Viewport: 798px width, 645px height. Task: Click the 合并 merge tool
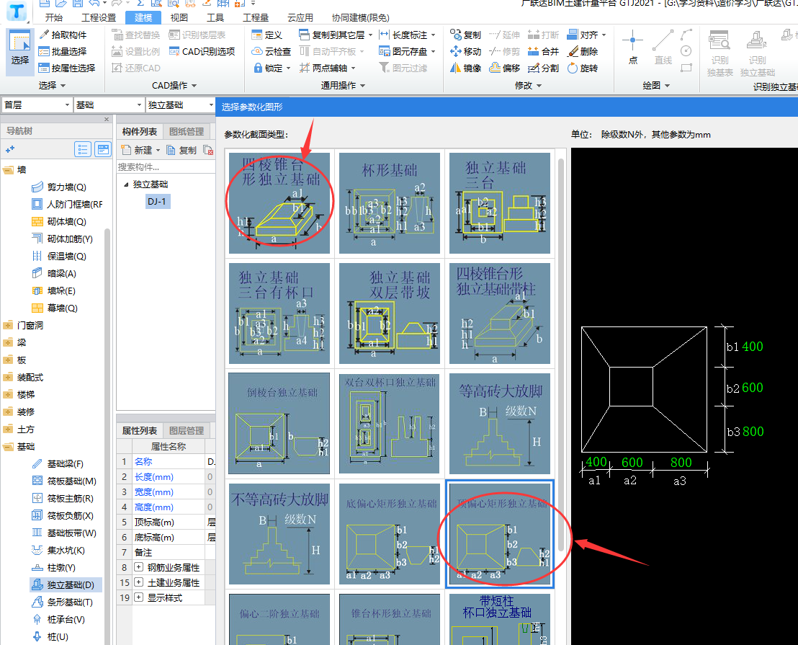pos(544,51)
